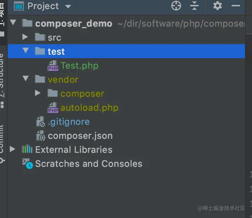
Task: Expand the External Libraries node
Action: pos(13,149)
